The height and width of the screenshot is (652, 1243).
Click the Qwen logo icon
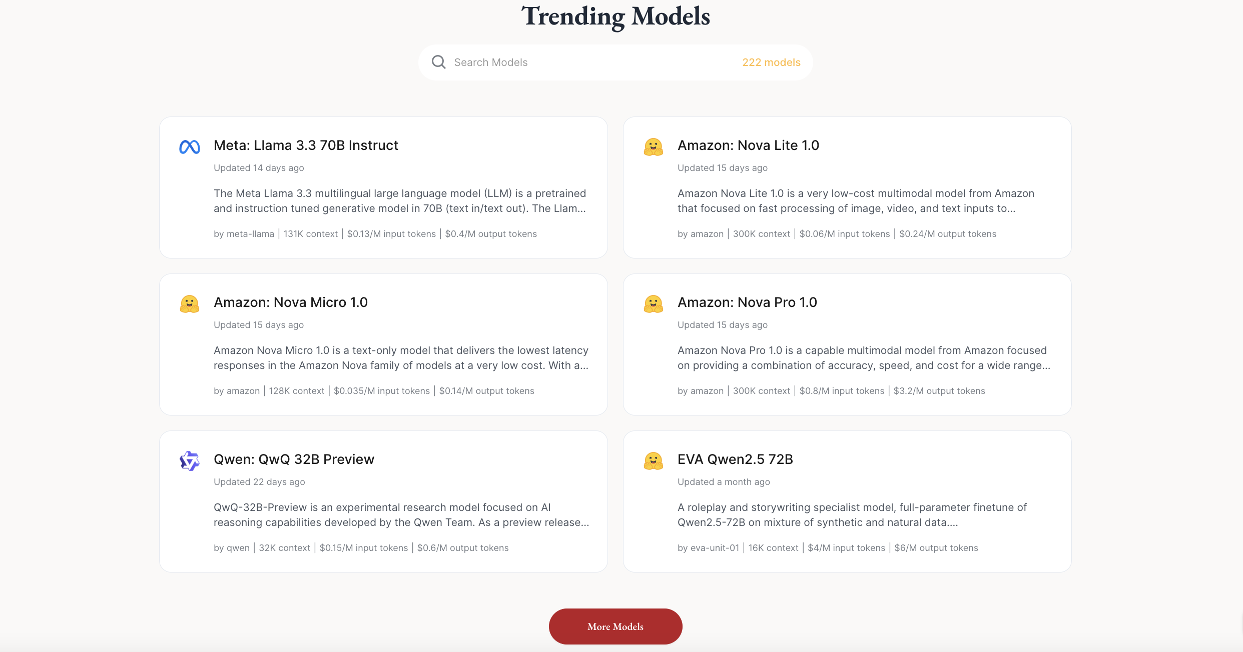(x=190, y=461)
